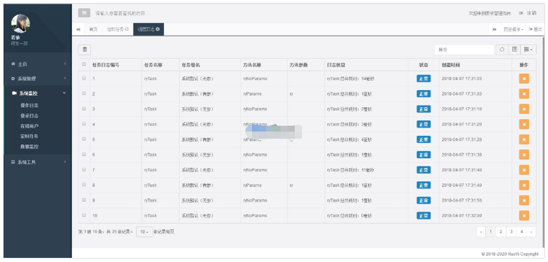Delete log row 1 using the orange X button
548x262 pixels.
524,78
